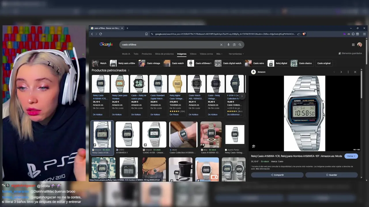
Task: Bookmark this page via address bar icon
Action: click(x=146, y=34)
